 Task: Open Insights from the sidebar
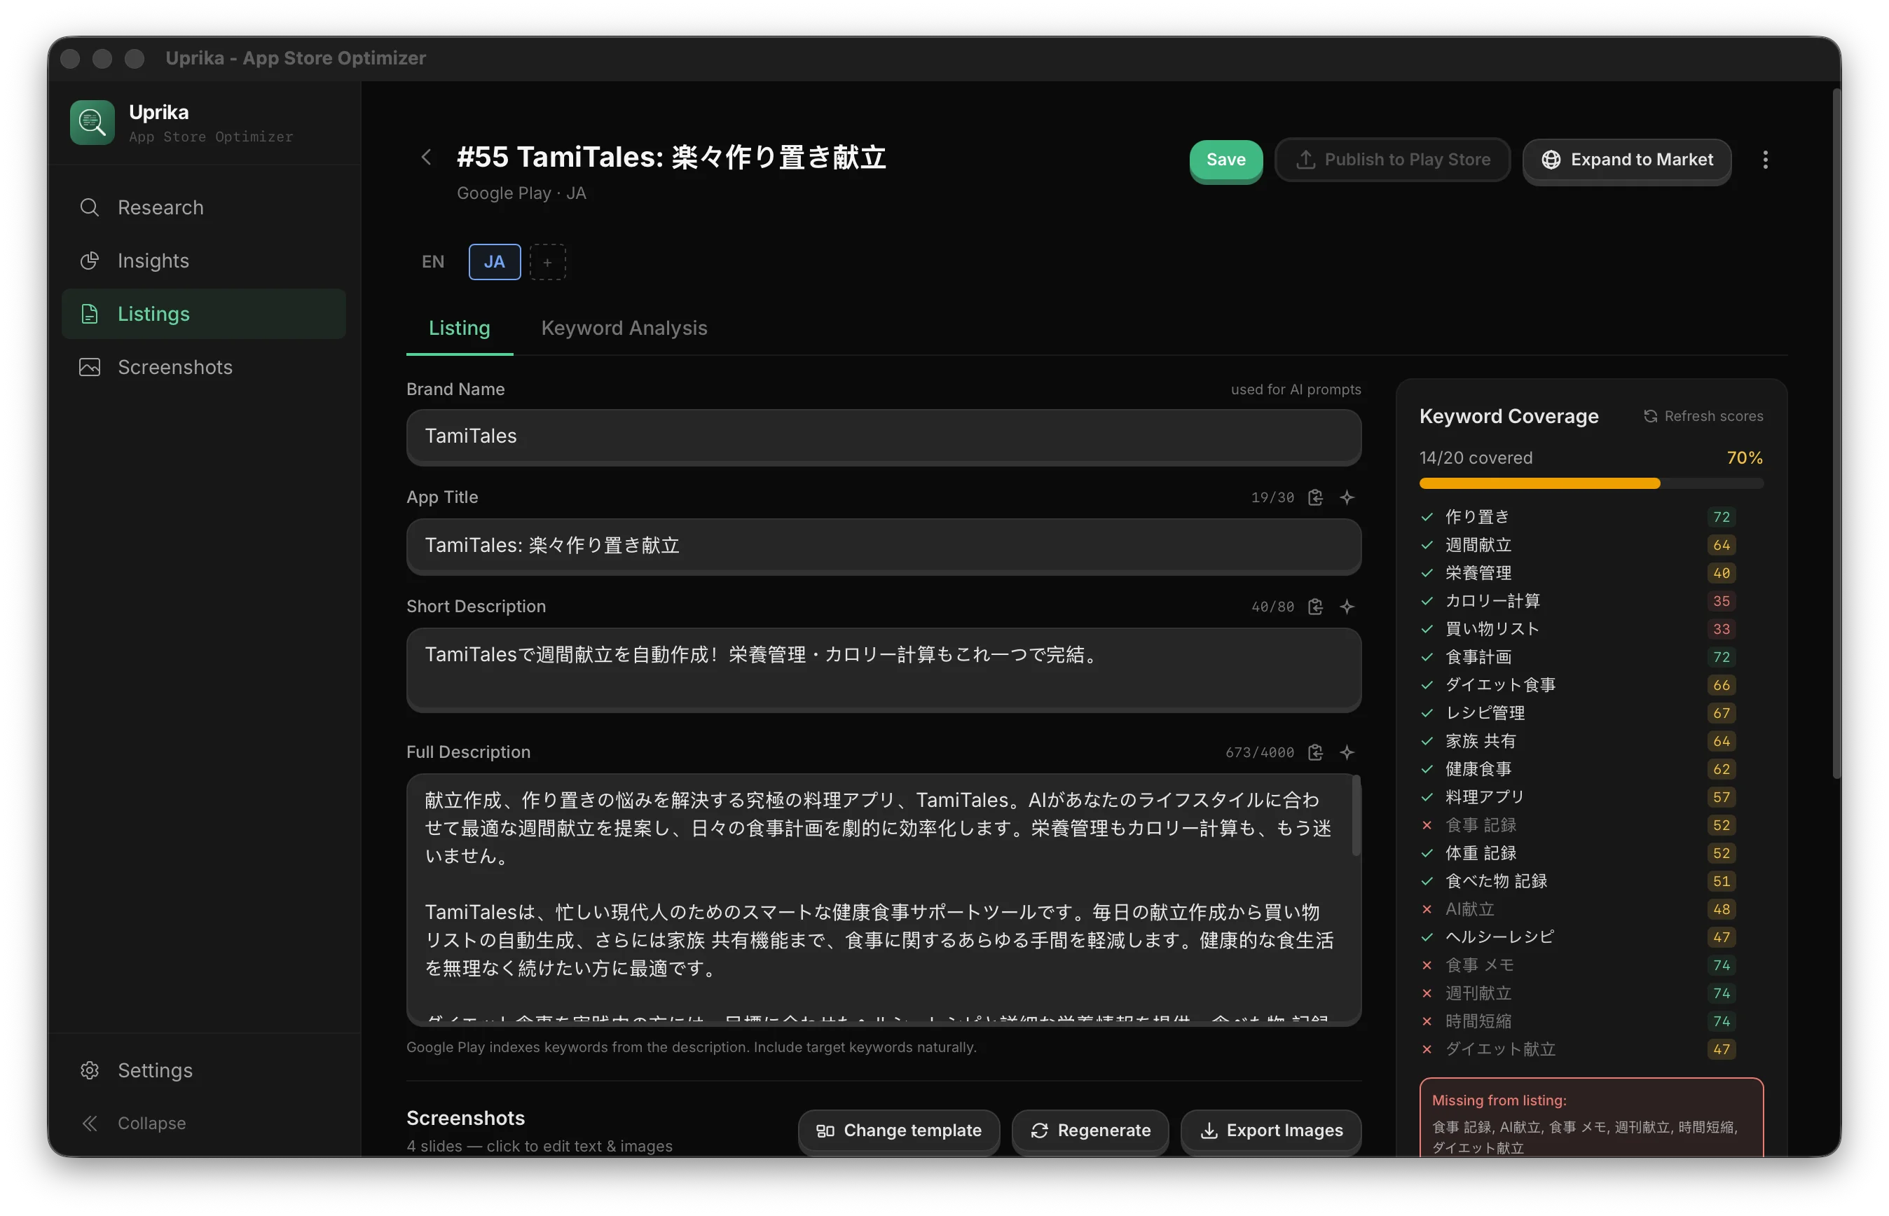click(x=153, y=261)
